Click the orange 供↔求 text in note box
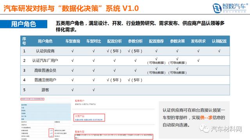This screenshot has width=250, height=140. [x=206, y=117]
